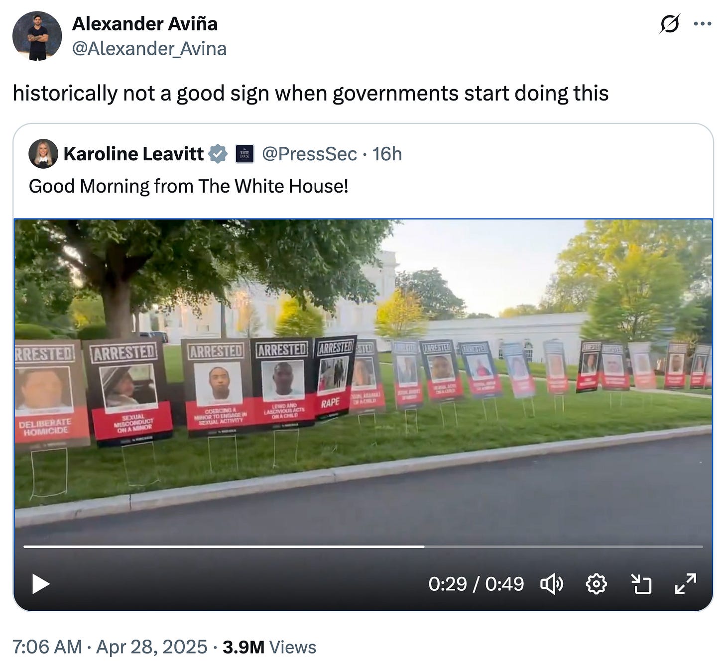Open quoted tweet text Good Morning
The image size is (725, 667).
tap(188, 186)
